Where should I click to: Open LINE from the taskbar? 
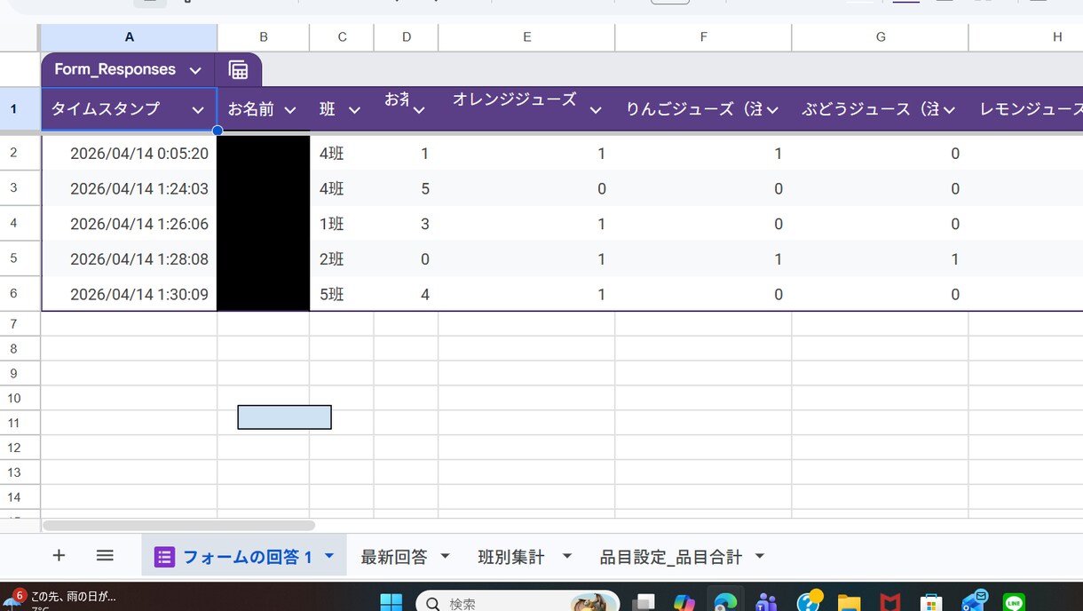[x=1014, y=603]
